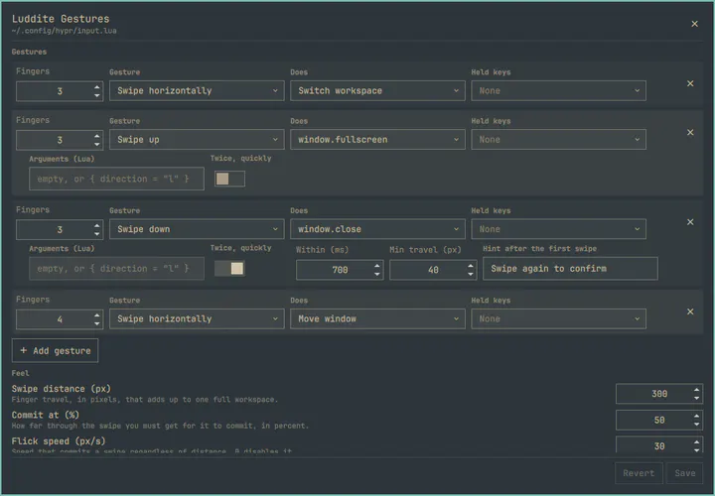715x496 pixels.
Task: Decrease Commit at (%) value
Action: [x=696, y=425]
